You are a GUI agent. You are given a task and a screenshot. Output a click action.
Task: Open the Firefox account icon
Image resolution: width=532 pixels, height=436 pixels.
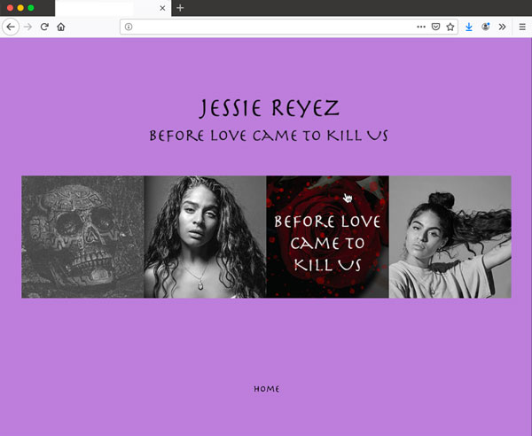[x=486, y=27]
